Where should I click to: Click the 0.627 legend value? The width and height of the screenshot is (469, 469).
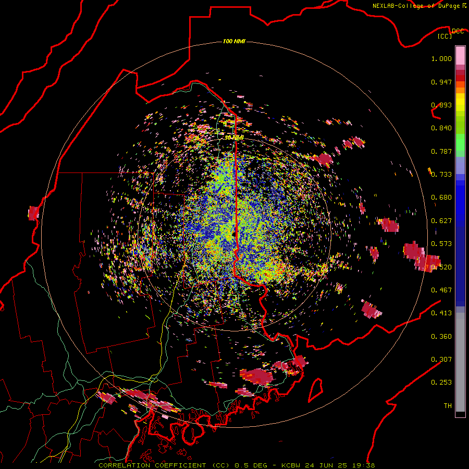[441, 221]
